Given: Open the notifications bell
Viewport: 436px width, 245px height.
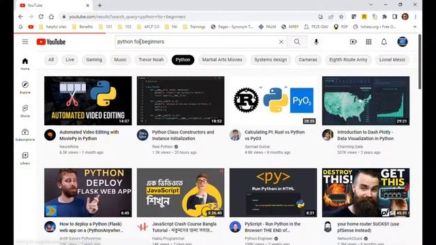Looking at the screenshot, I should (384, 42).
